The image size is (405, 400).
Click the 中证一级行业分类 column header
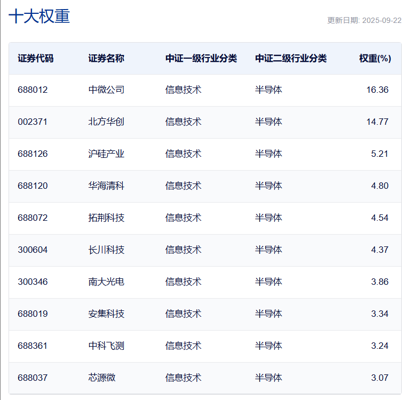click(201, 58)
